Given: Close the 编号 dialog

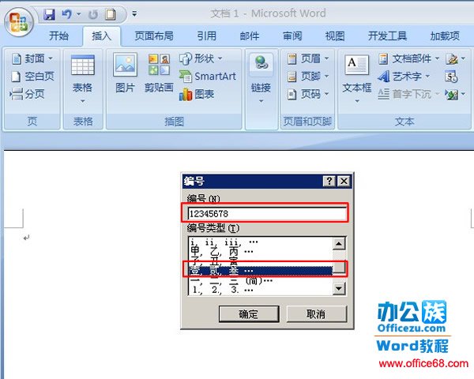Looking at the screenshot, I should pyautogui.click(x=344, y=181).
